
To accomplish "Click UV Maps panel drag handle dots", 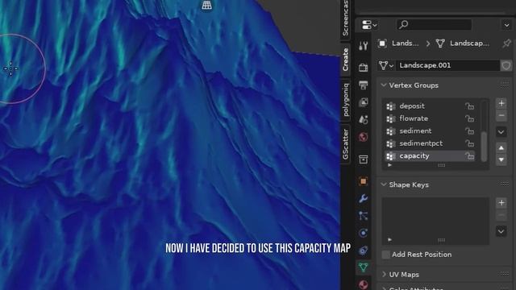I will point(505,274).
